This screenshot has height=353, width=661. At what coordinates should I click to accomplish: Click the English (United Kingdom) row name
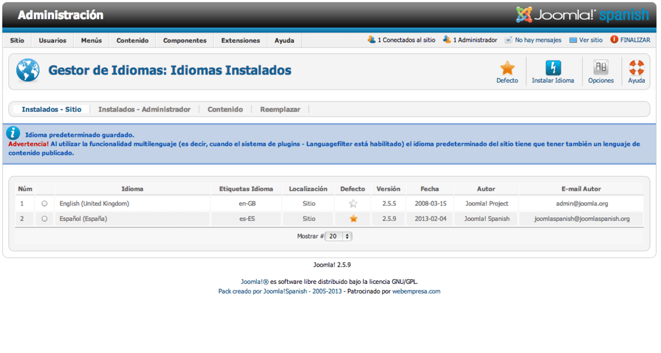94,204
